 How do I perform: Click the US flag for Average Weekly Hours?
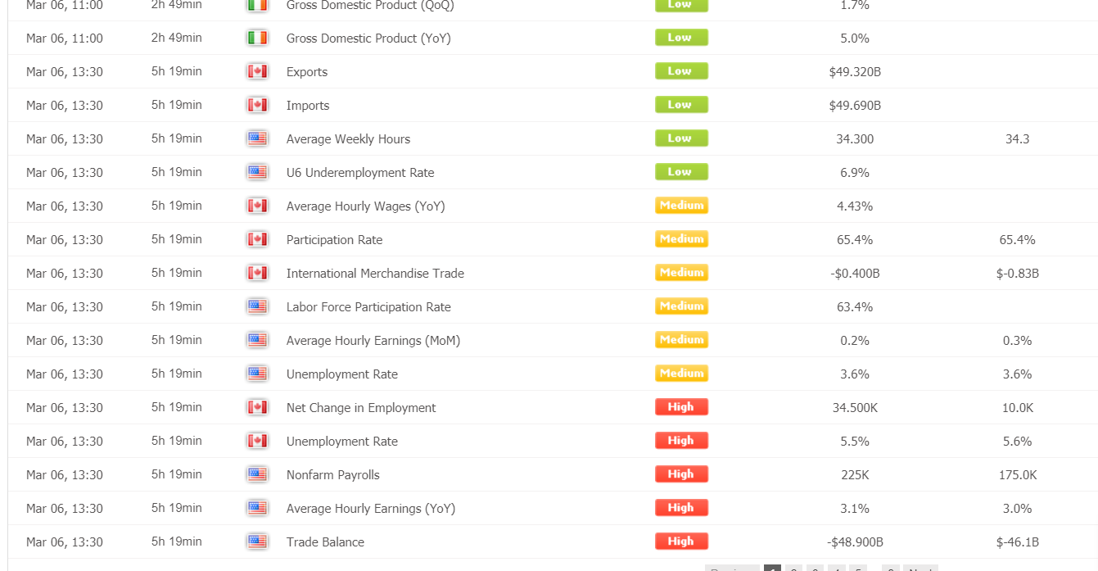[x=257, y=138]
